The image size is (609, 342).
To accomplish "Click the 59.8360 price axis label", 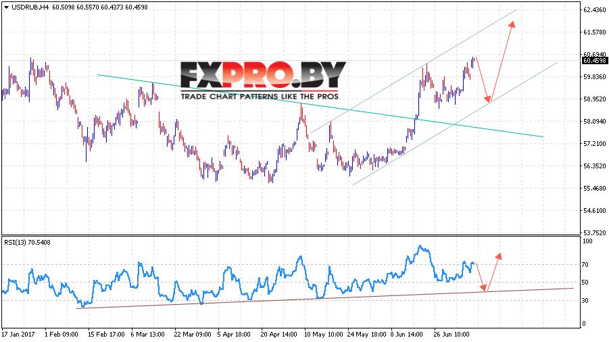I will pos(594,77).
